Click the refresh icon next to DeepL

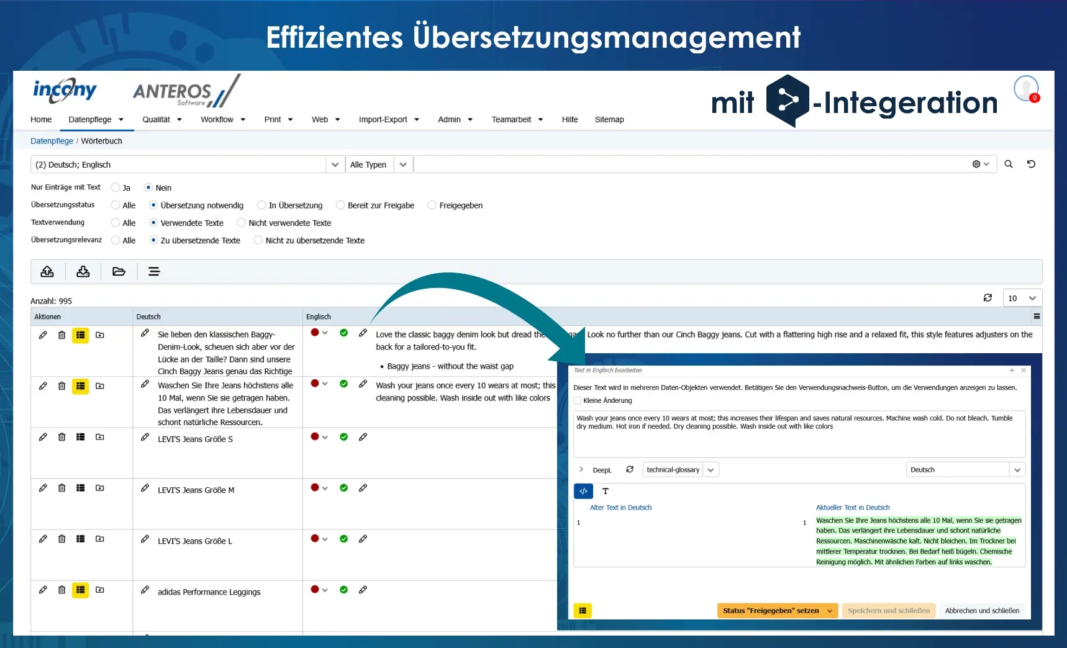pos(630,469)
